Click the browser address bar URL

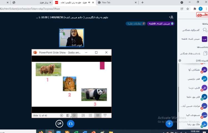click(30, 9)
